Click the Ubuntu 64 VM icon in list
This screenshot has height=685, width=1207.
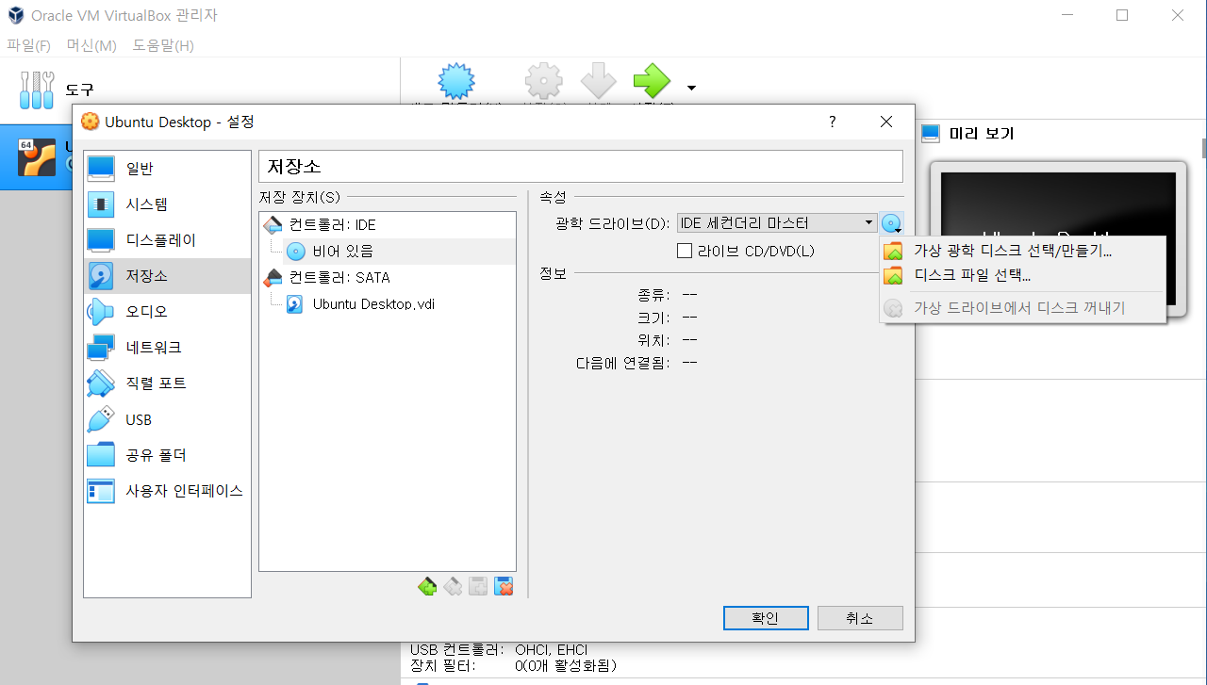[38, 157]
